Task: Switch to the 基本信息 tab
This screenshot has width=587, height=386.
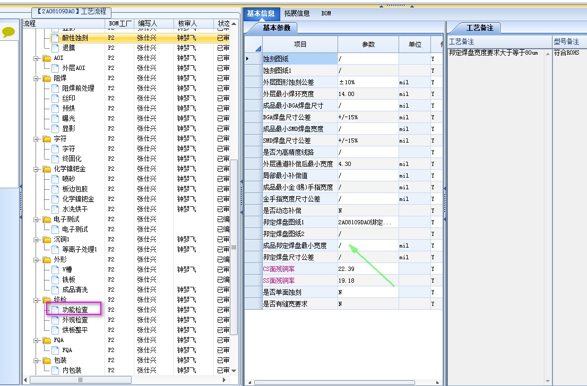Action: [x=261, y=13]
